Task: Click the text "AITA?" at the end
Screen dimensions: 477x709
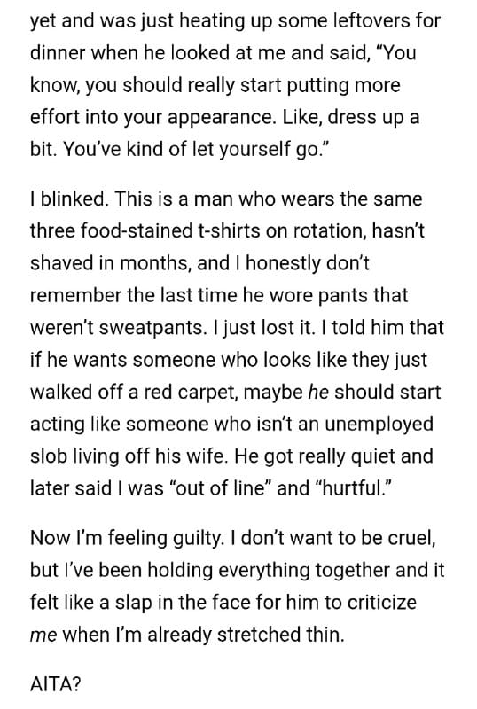Action: 56,684
